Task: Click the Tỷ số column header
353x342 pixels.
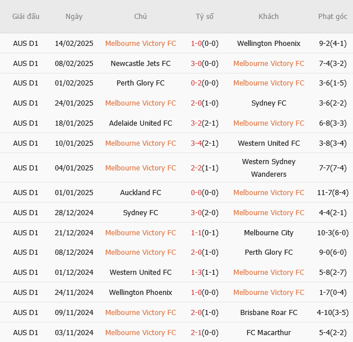Action: [205, 17]
